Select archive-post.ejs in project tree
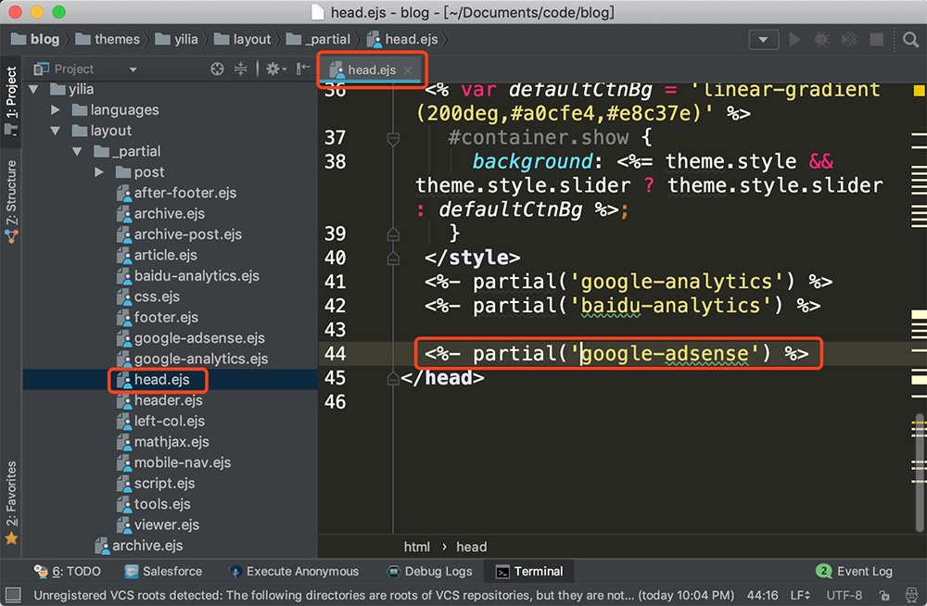 (x=179, y=234)
